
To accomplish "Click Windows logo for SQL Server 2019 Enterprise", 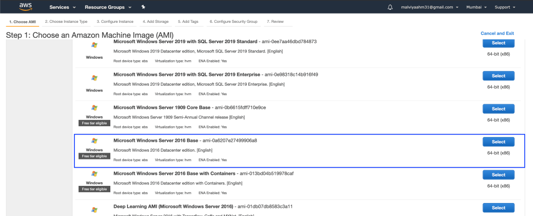I will tap(94, 78).
